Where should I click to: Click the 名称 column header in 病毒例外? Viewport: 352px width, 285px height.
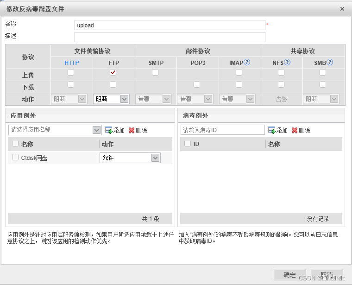tap(274, 144)
